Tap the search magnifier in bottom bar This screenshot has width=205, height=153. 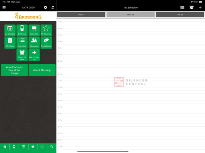pos(52,147)
